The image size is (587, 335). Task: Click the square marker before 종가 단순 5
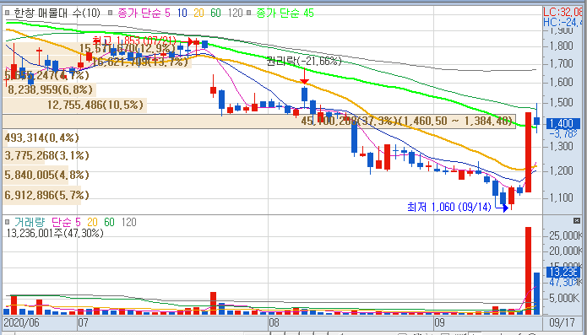(x=110, y=14)
